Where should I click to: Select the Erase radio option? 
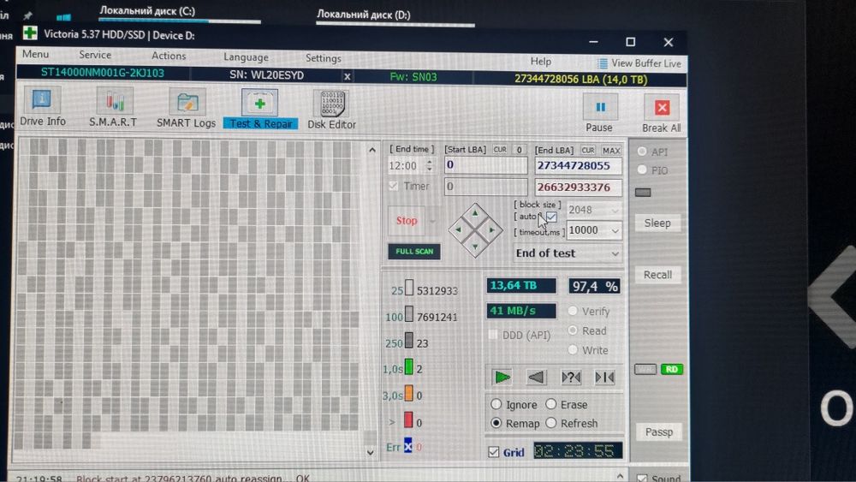pyautogui.click(x=550, y=404)
